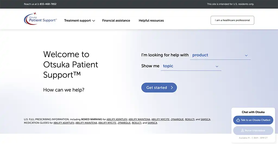Open Helpful resources in the navigation
The image size is (278, 144).
(151, 21)
